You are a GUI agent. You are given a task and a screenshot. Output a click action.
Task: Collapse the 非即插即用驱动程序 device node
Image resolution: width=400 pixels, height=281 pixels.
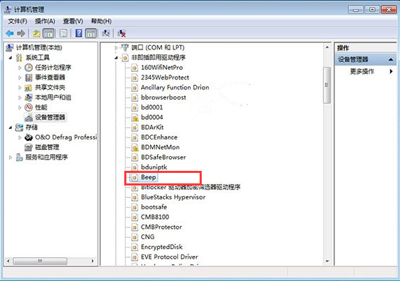(x=116, y=58)
